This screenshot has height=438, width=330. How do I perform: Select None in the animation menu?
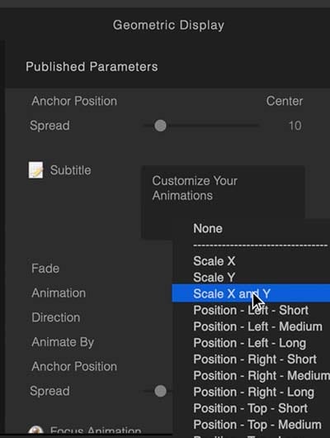click(x=208, y=228)
